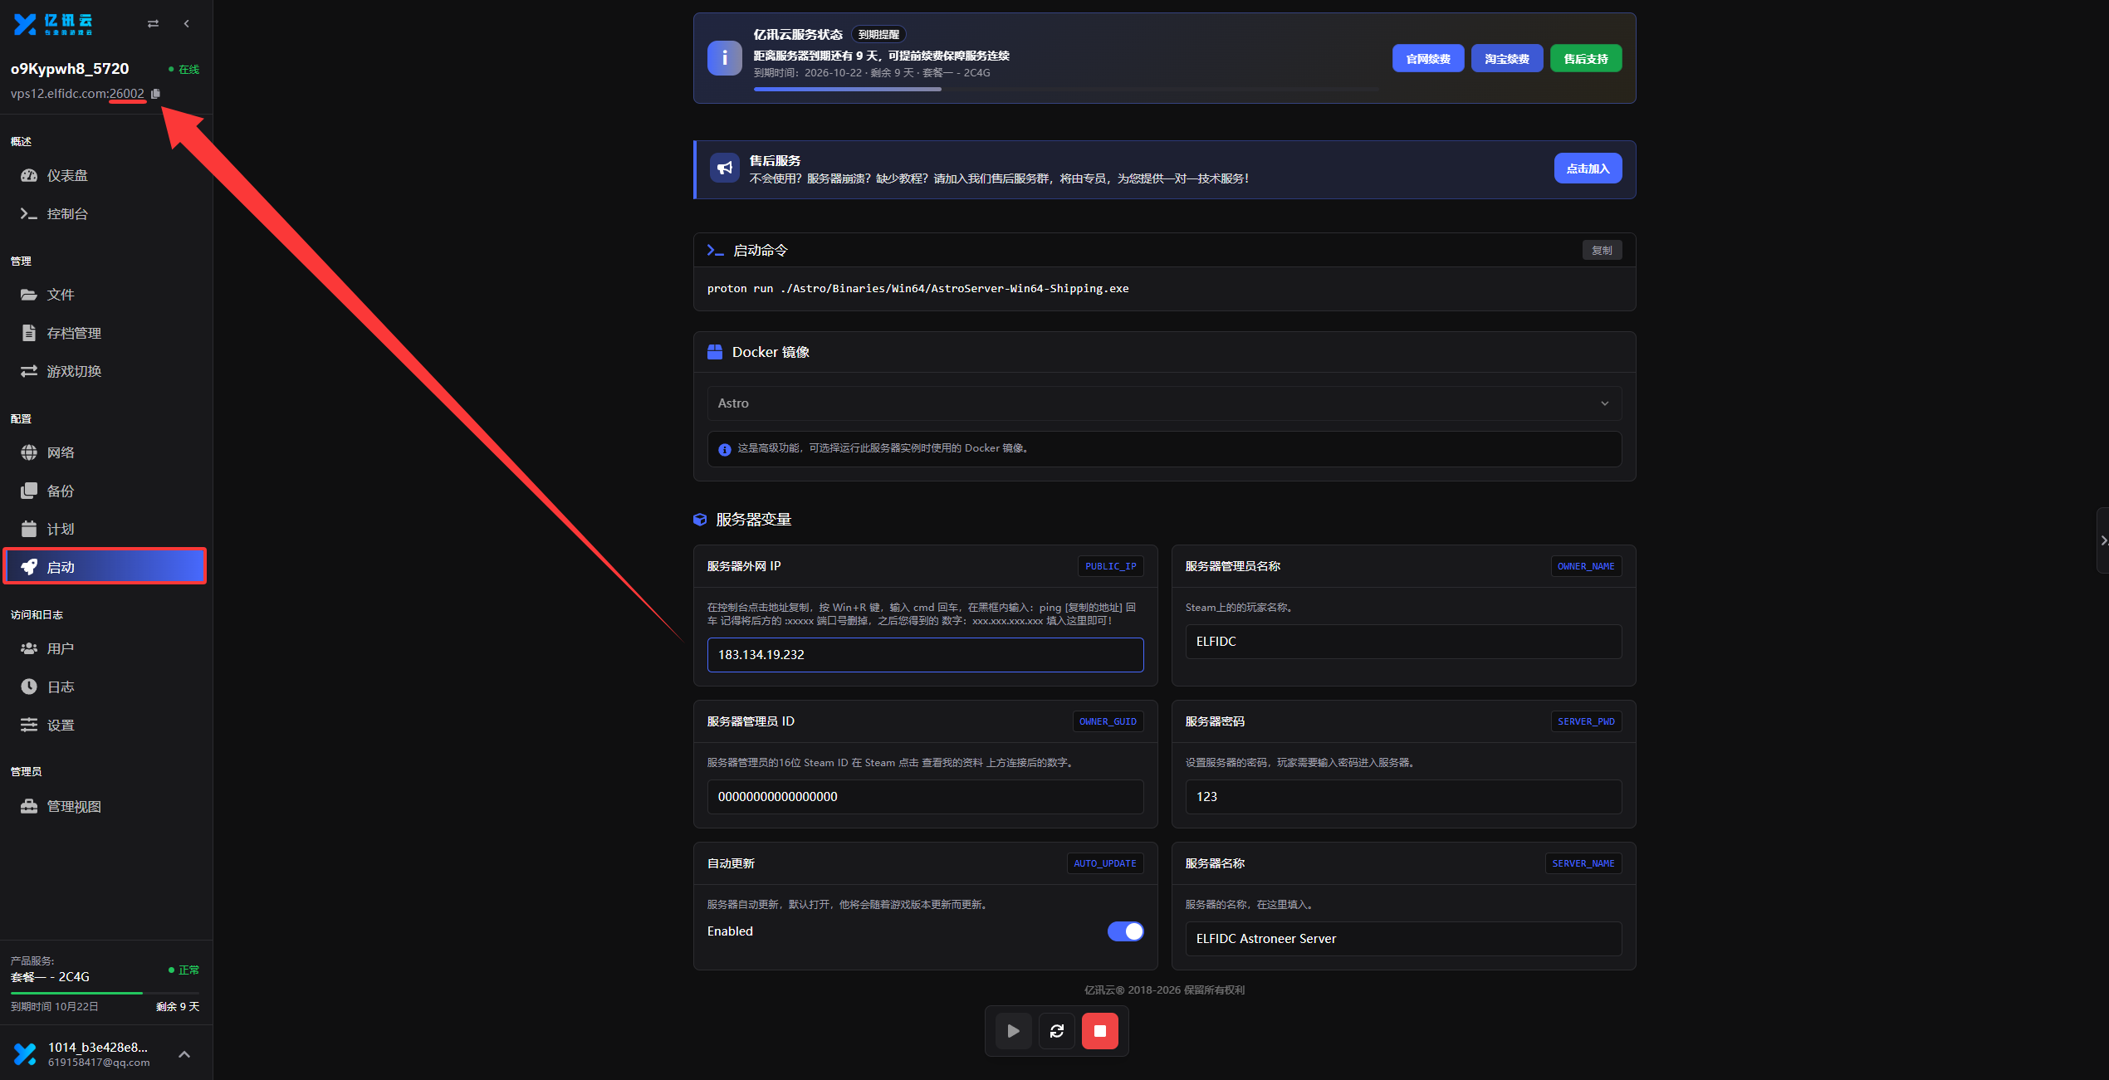
Task: Expand the Docker 镜像 Astro dropdown
Action: tap(1164, 403)
